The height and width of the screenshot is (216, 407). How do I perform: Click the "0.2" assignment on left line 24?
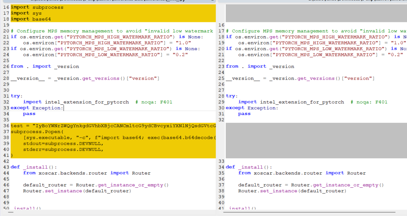[x=106, y=55]
